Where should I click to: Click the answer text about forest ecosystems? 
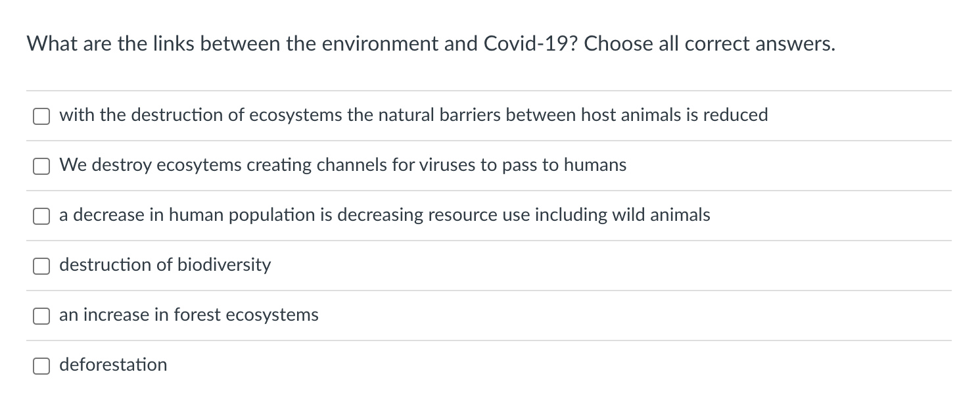click(189, 315)
